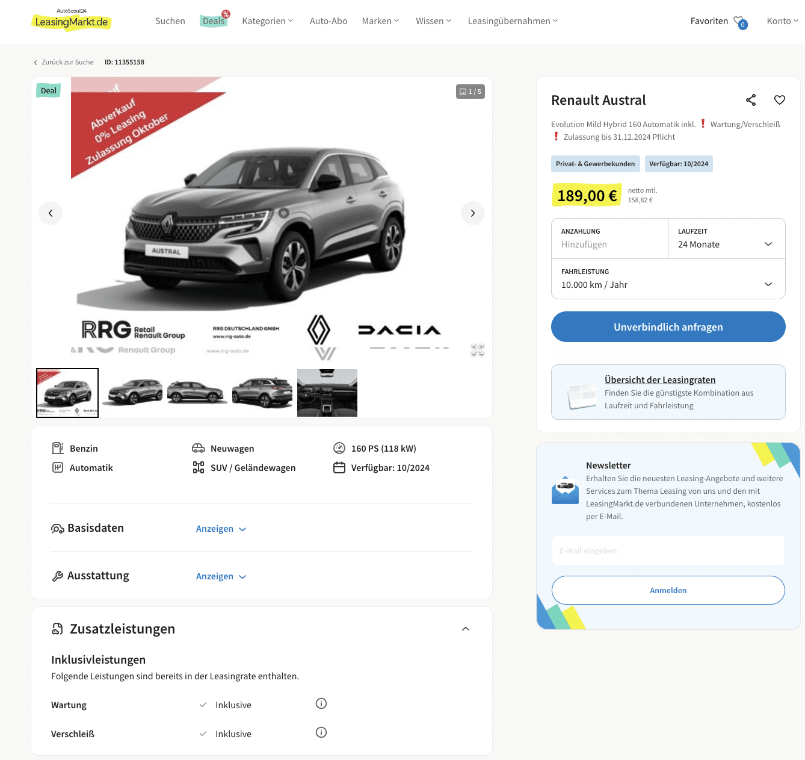Image resolution: width=805 pixels, height=760 pixels.
Task: Click the Privat- & Gewerbekunden tag
Action: click(596, 164)
